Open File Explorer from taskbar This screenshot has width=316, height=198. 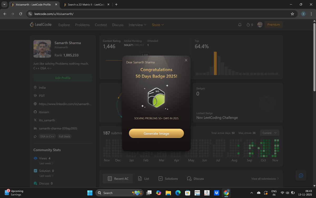tap(168, 193)
